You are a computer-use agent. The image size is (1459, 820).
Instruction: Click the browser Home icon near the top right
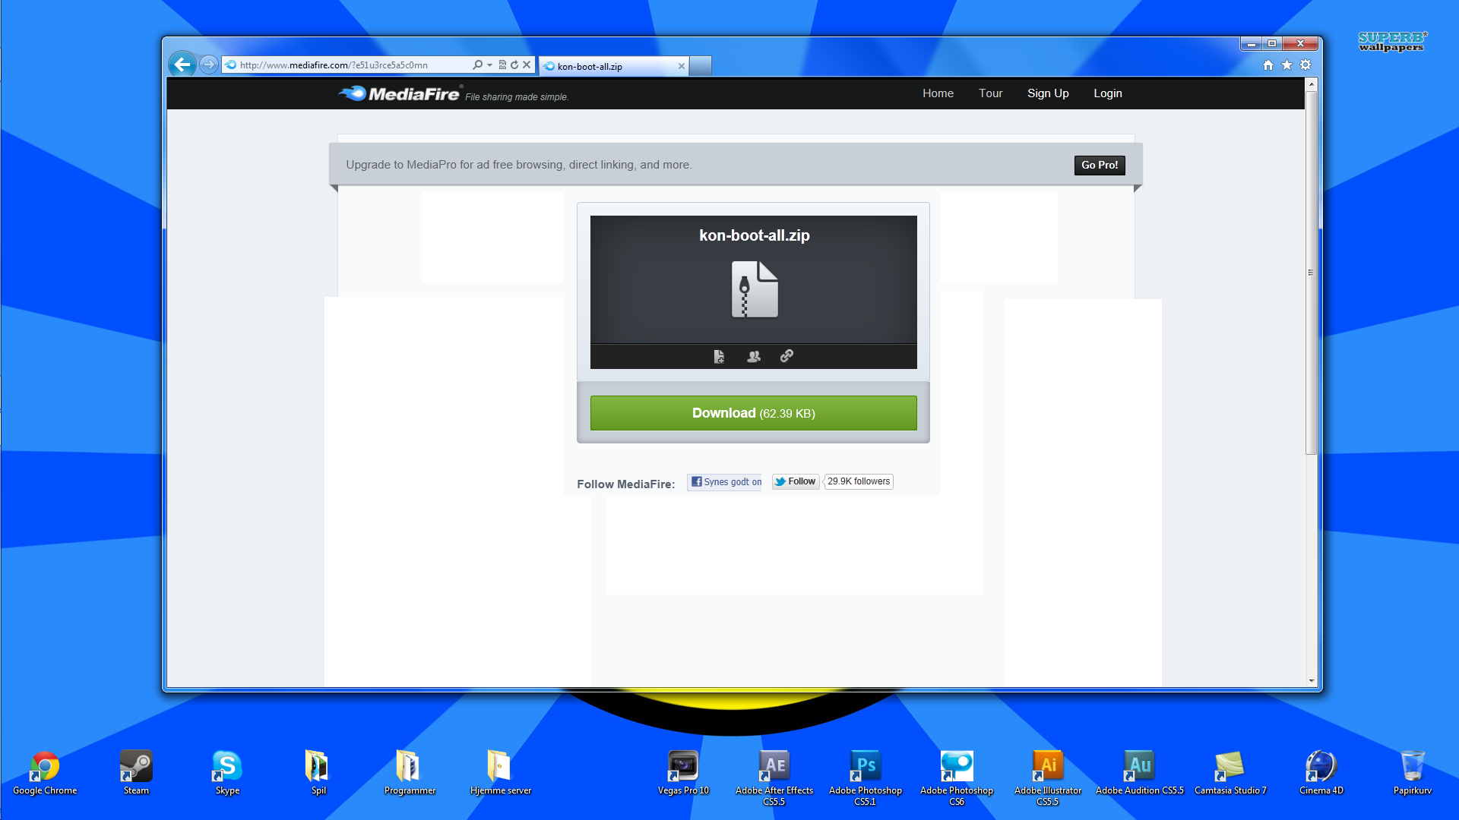(x=1268, y=65)
